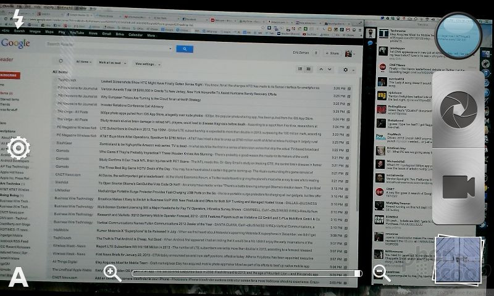The image size is (494, 296).
Task: Tap the zoom-in magnifier icon
Action: [x=112, y=273]
